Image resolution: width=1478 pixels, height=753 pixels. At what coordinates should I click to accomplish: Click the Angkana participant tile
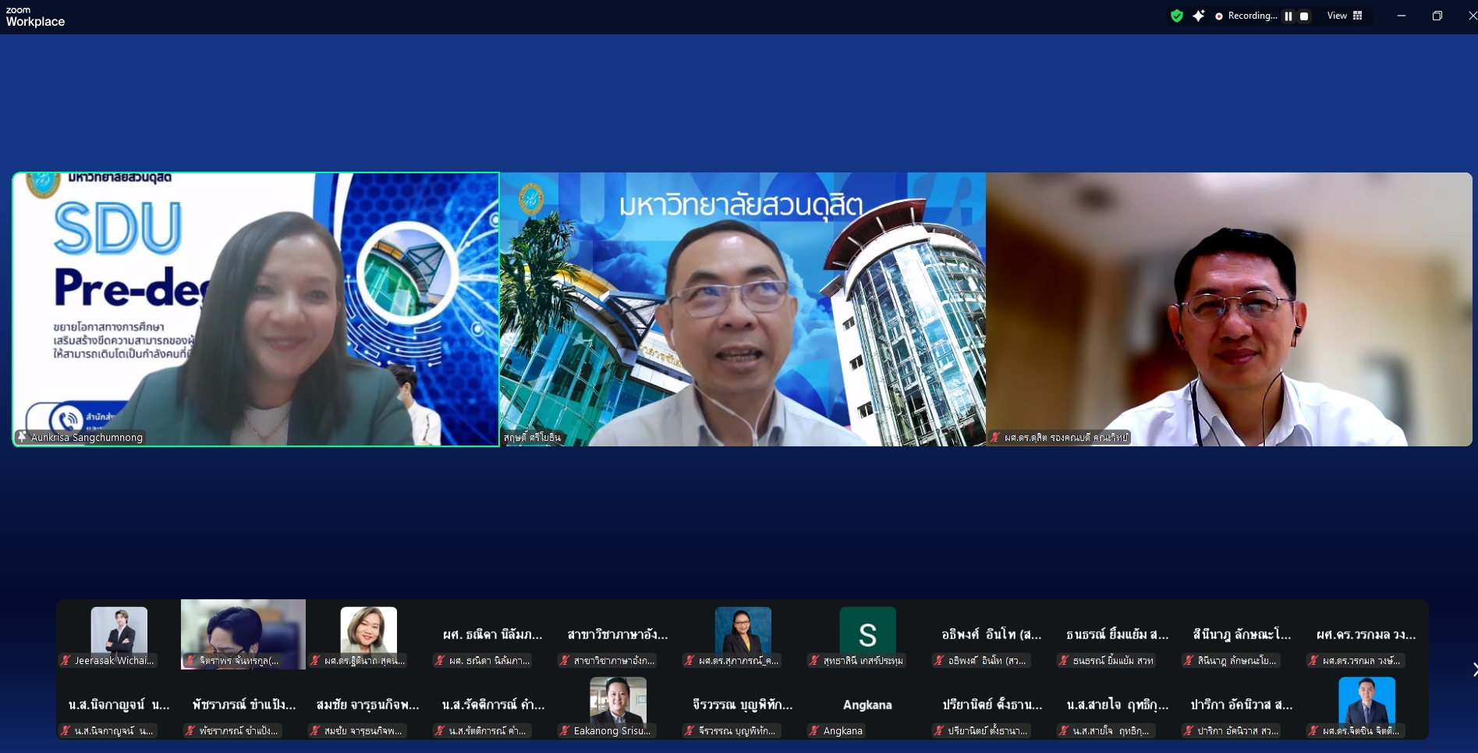coord(867,705)
